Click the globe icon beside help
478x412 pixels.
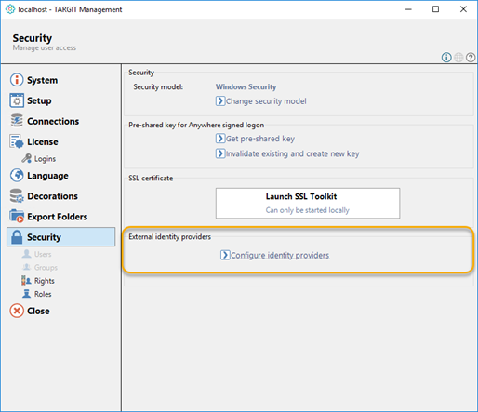458,58
